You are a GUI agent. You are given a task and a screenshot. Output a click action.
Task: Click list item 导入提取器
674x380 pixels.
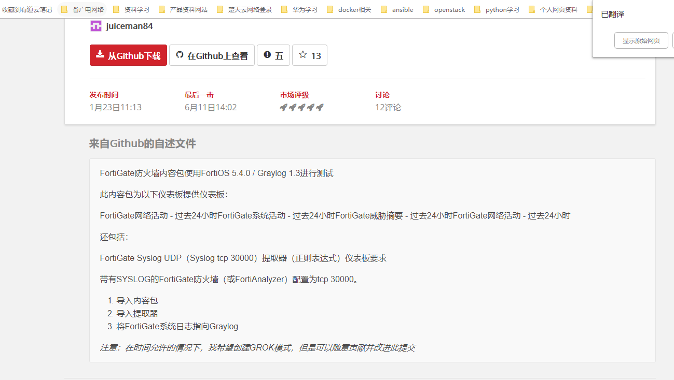(x=137, y=314)
